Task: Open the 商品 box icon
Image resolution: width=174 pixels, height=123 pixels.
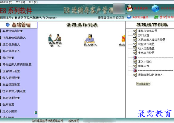Action: click(122, 40)
